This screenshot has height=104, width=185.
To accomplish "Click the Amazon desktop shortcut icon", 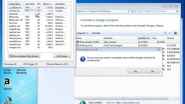I will coord(8,84).
